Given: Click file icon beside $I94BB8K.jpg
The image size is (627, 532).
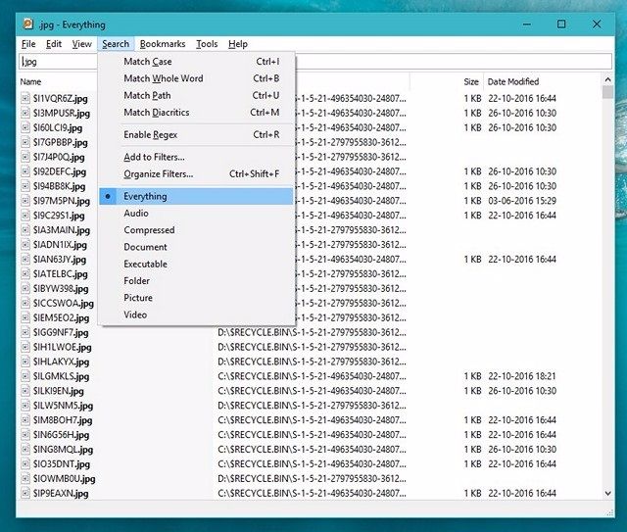Looking at the screenshot, I should click(x=25, y=186).
